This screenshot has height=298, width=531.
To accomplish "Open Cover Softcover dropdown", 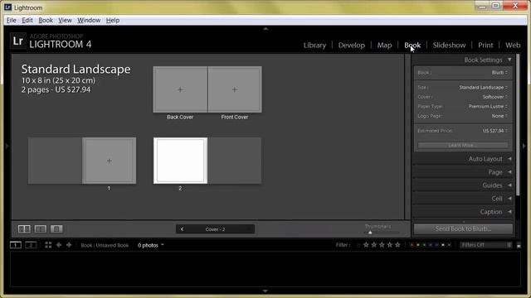I will click(x=495, y=97).
